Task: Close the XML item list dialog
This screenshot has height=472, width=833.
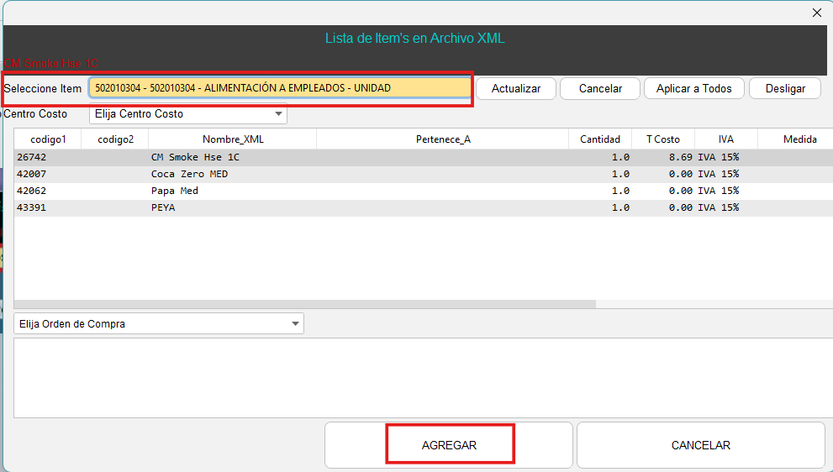Action: tap(816, 13)
